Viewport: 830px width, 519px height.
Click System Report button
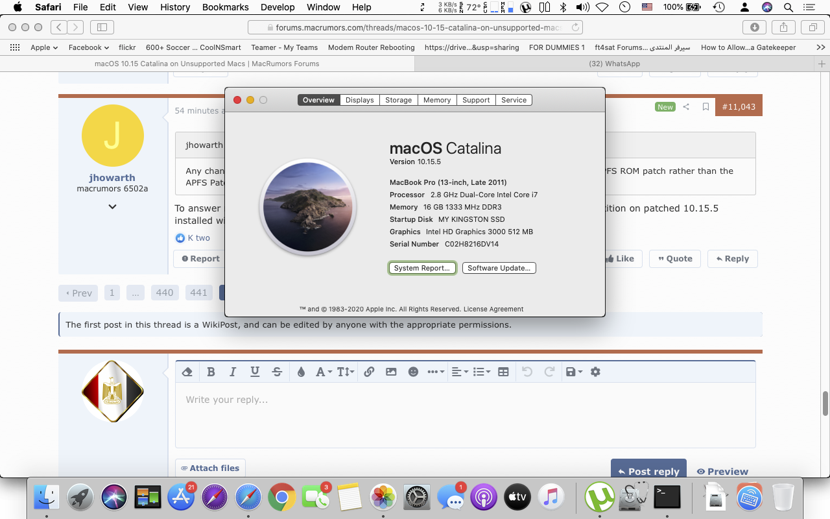pos(422,268)
